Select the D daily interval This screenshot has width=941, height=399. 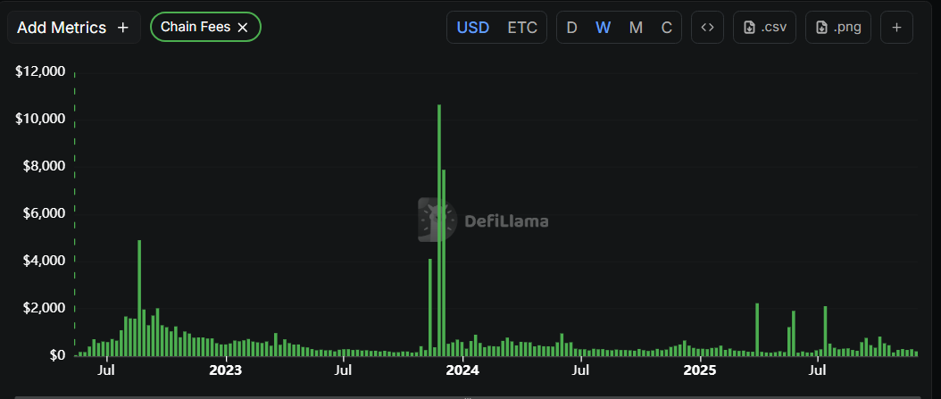(x=571, y=28)
